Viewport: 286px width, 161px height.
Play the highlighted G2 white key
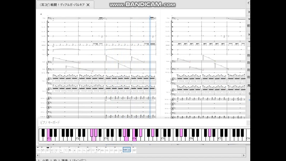pos(94,139)
